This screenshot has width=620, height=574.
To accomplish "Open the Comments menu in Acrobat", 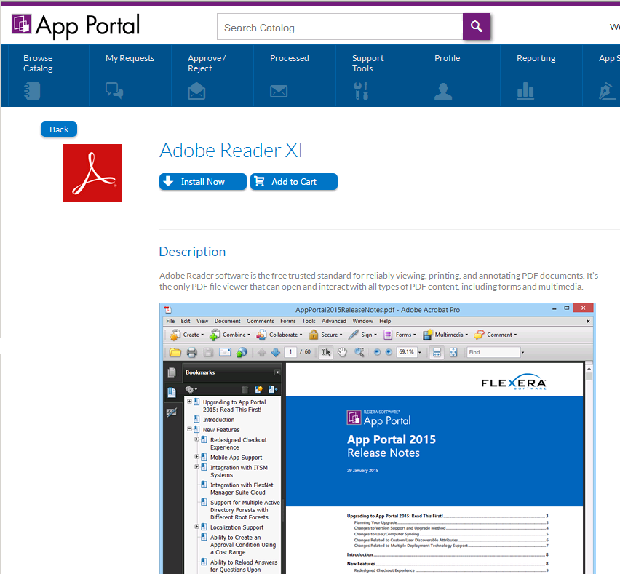I will (x=260, y=321).
